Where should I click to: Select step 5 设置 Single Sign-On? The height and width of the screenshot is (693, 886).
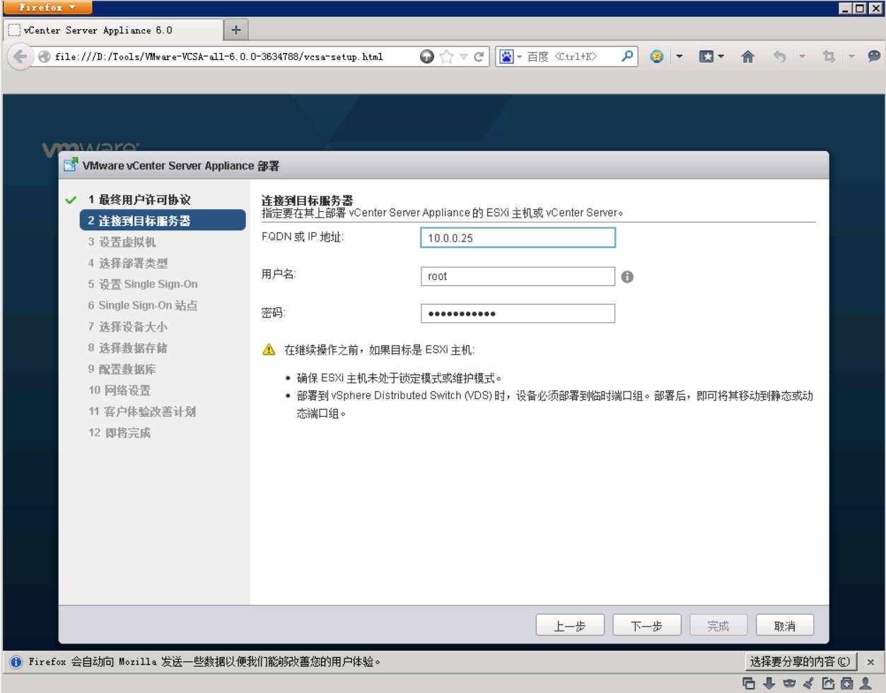click(x=143, y=284)
